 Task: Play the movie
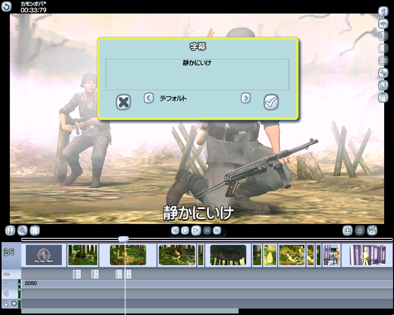[196, 230]
